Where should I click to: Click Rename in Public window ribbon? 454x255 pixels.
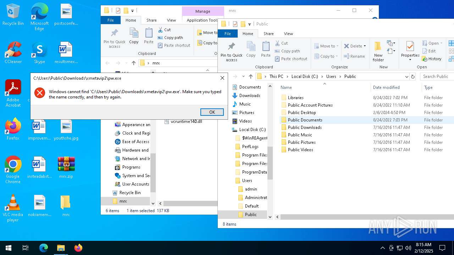point(354,56)
